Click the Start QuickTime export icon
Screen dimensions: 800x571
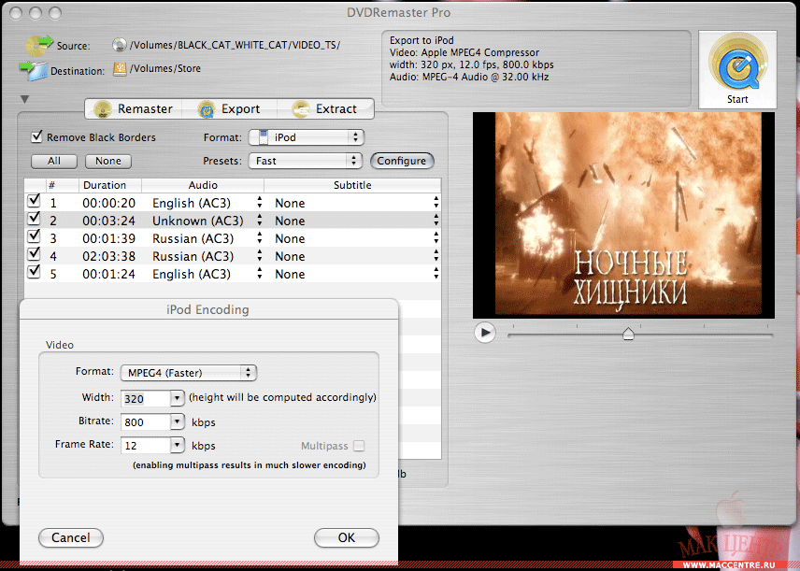(x=737, y=69)
